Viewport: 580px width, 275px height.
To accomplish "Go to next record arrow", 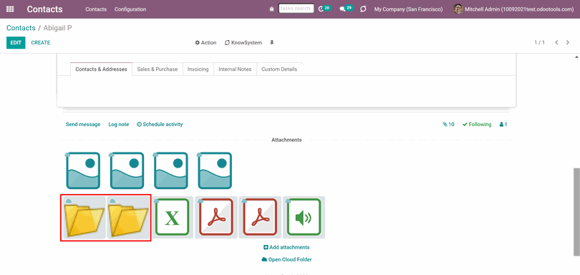I will [567, 42].
